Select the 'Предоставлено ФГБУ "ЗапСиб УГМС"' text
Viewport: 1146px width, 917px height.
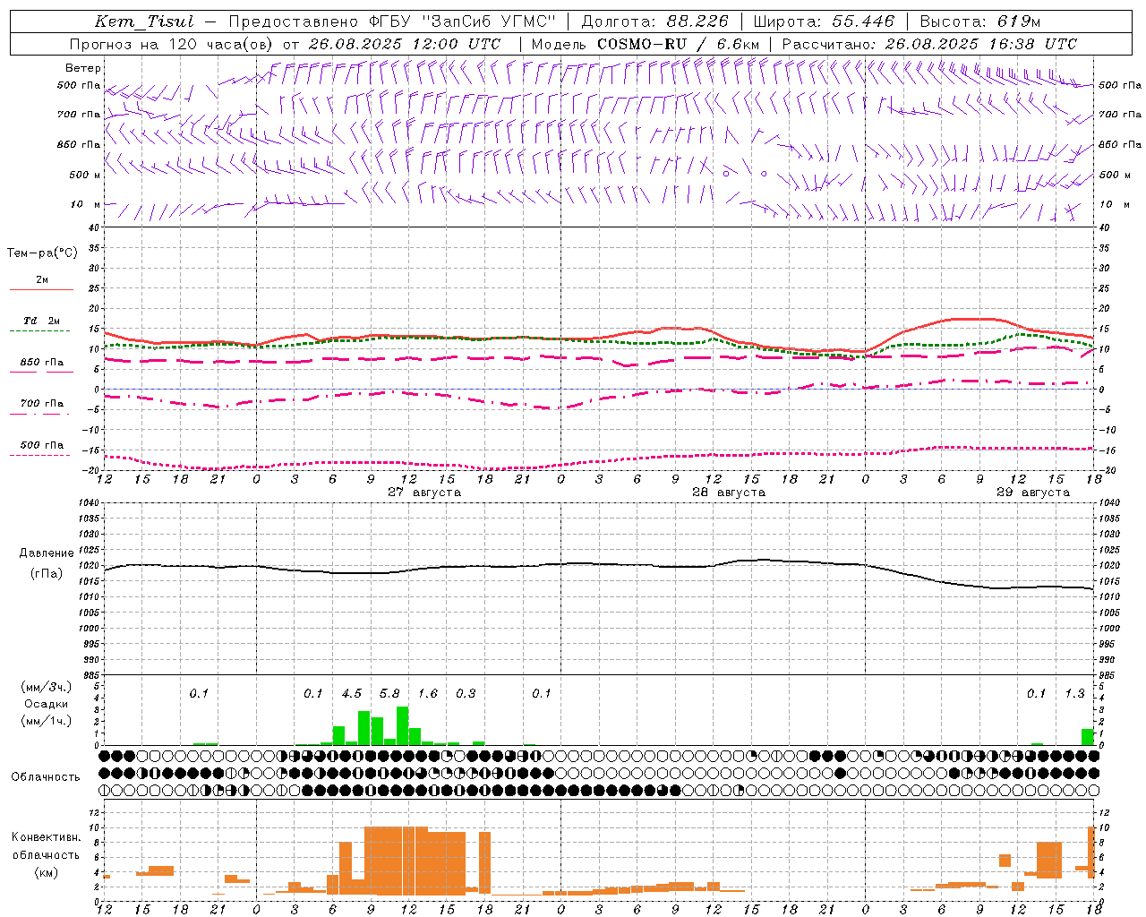tap(392, 21)
